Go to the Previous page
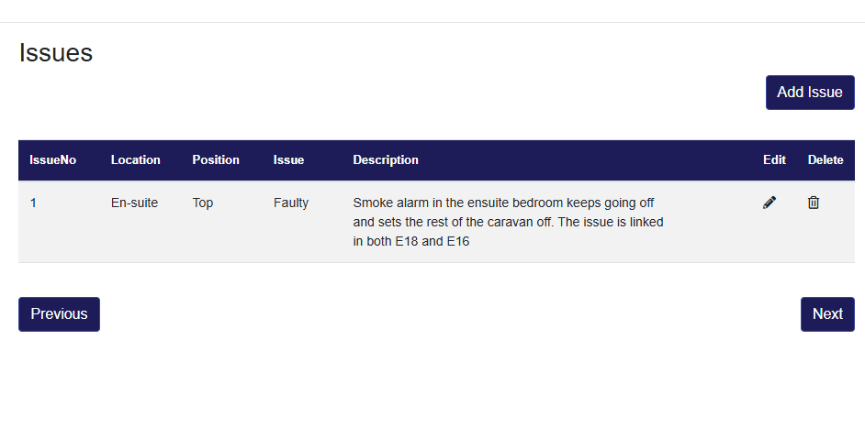Viewport: 865px width, 439px height. 59,313
